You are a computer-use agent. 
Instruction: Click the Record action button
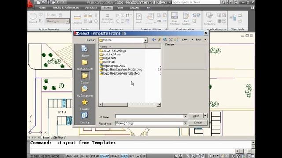33,18
